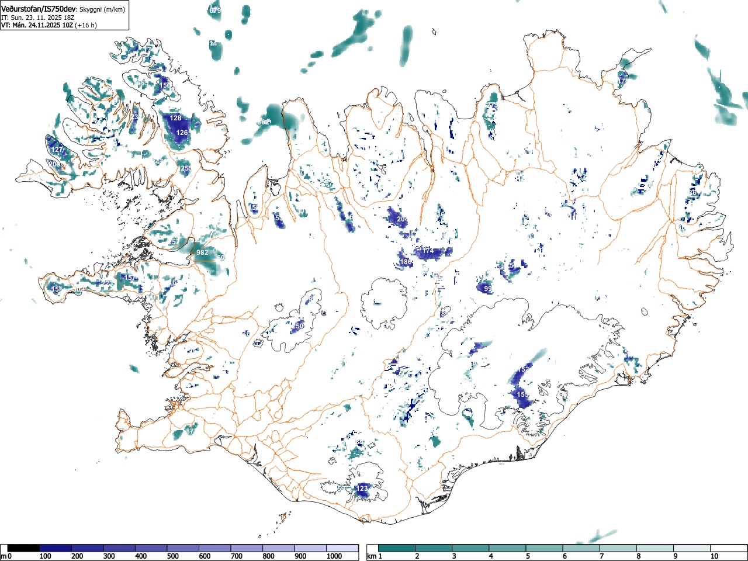The height and width of the screenshot is (561, 748).
Task: Select the 7–8 km pale teal legend swatch
Action: 618,548
